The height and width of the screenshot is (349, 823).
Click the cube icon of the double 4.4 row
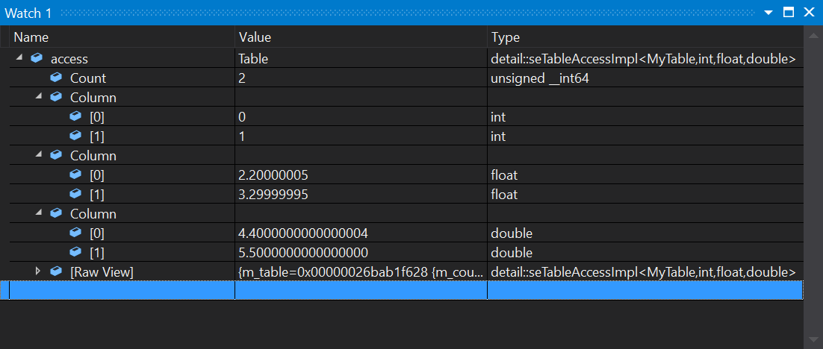pos(75,233)
